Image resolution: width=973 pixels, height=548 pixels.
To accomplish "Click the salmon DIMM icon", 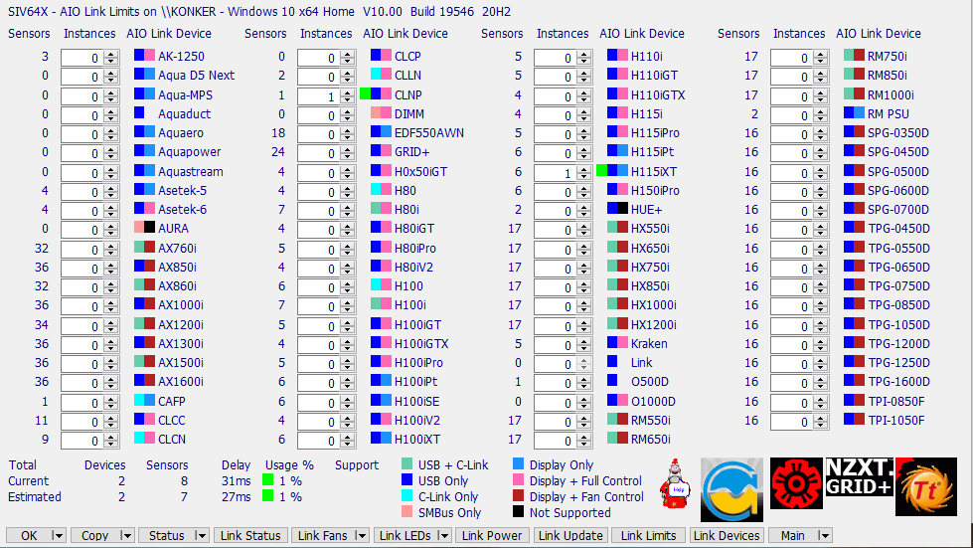I will click(x=381, y=113).
